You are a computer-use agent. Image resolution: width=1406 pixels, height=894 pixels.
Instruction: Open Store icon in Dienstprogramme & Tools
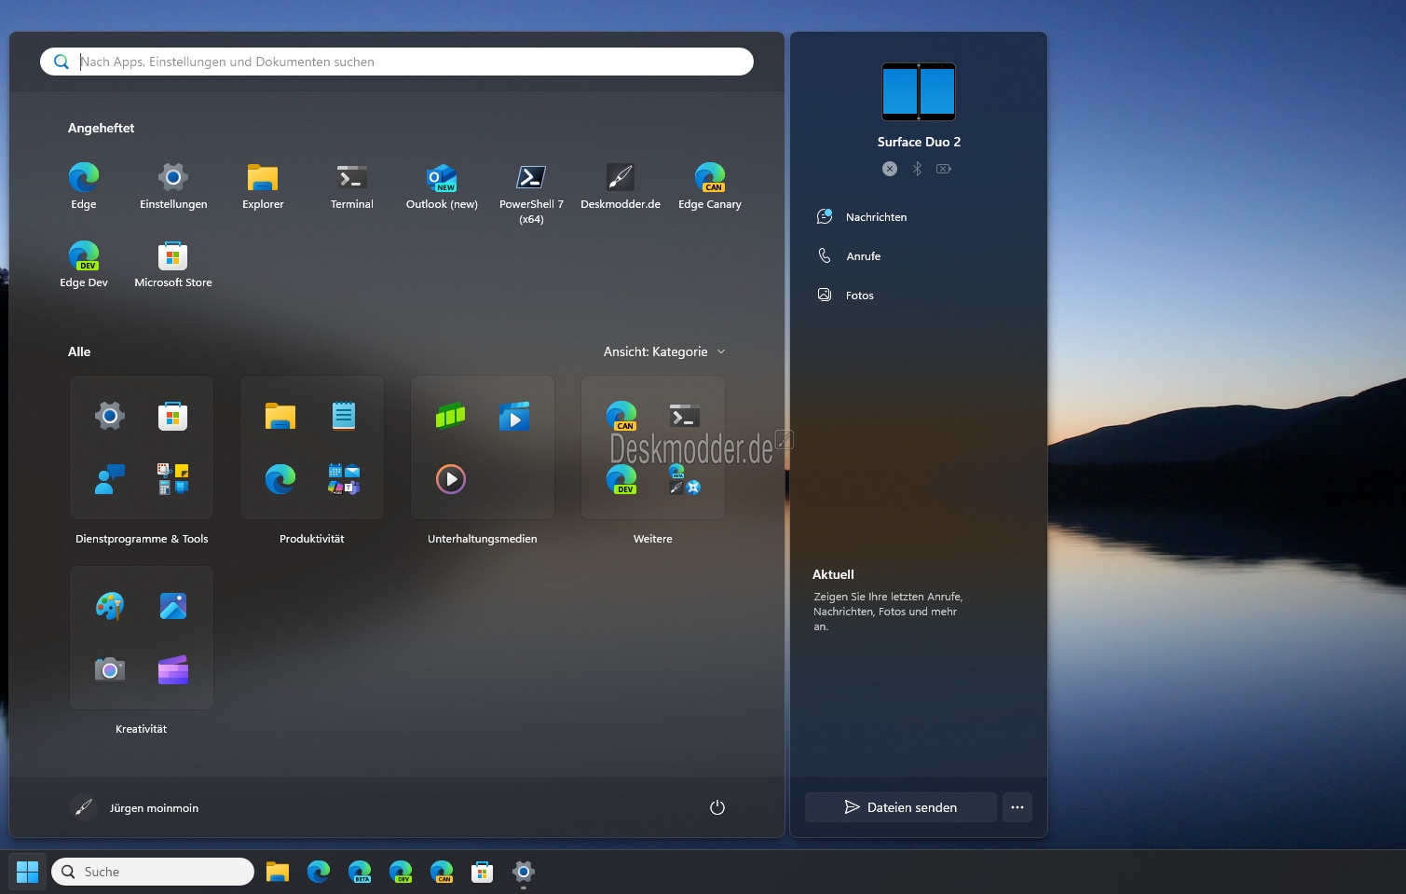coord(173,416)
